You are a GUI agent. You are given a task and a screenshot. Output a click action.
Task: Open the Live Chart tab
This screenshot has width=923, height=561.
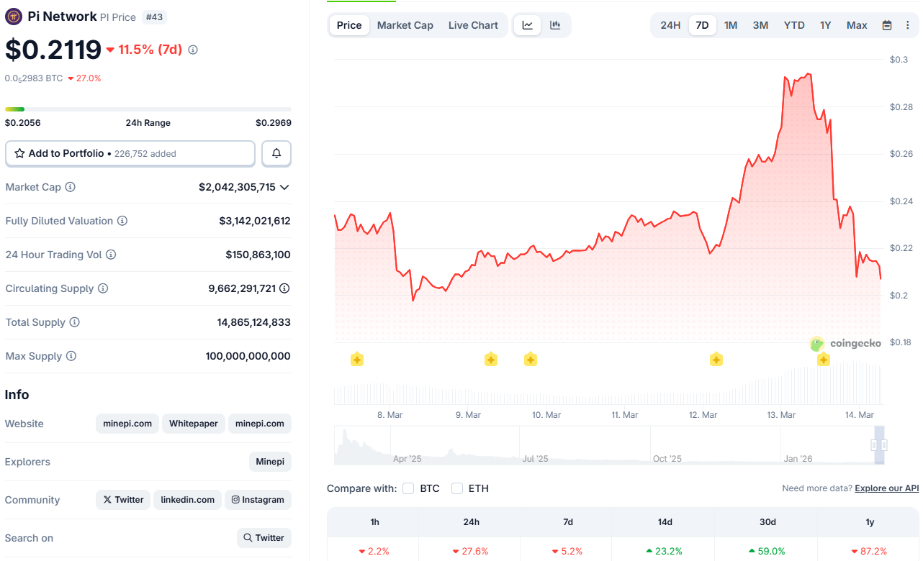pos(473,24)
